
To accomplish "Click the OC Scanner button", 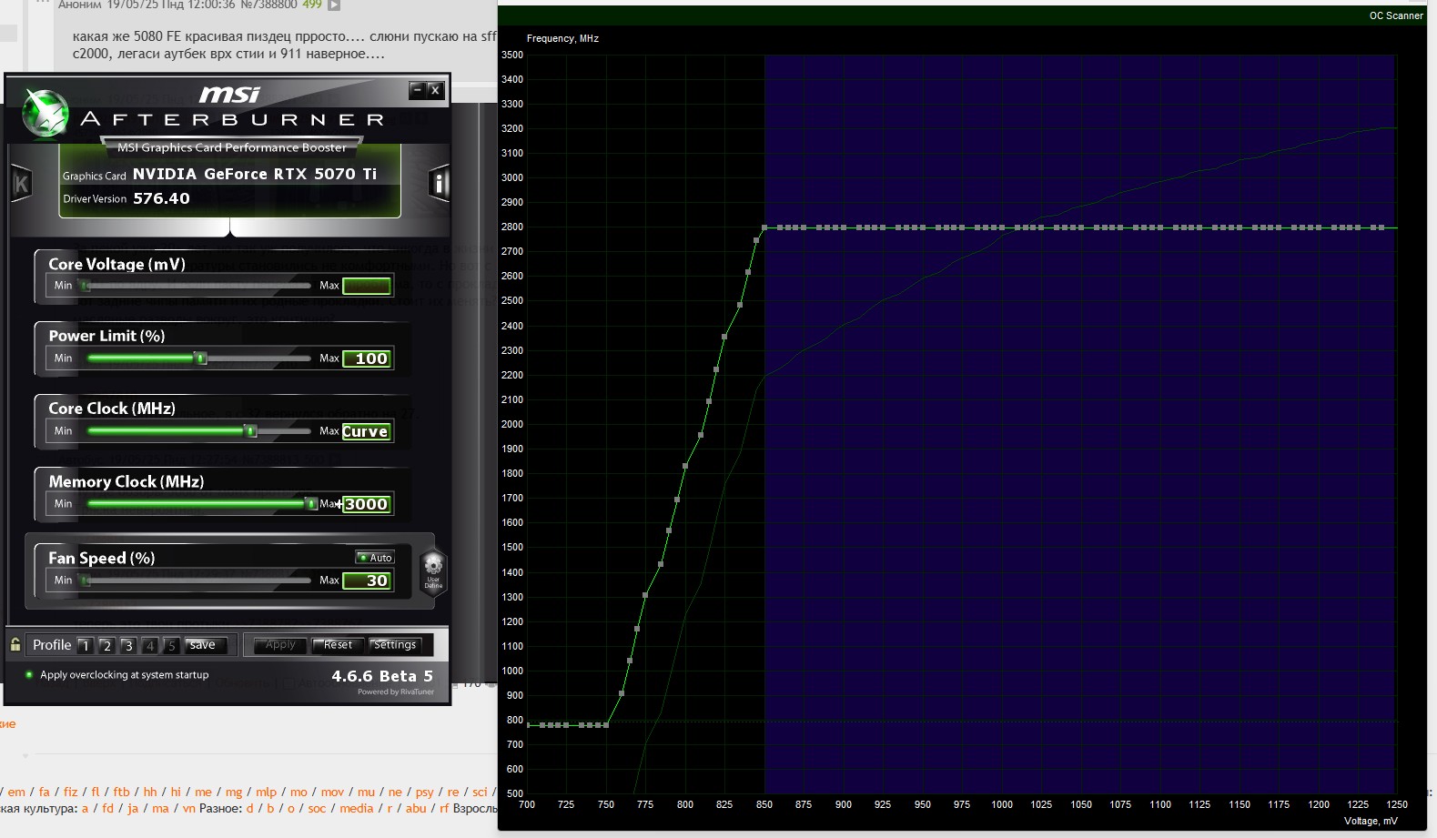I will pyautogui.click(x=1396, y=15).
